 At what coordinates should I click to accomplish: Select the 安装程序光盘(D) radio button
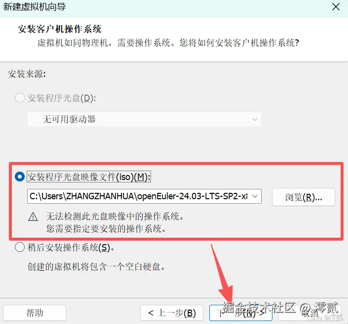pyautogui.click(x=20, y=98)
